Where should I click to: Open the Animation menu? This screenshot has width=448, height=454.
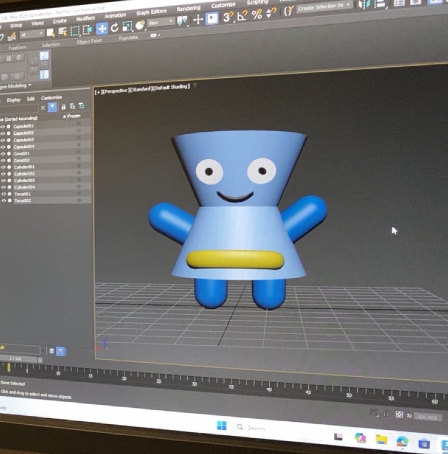point(115,16)
